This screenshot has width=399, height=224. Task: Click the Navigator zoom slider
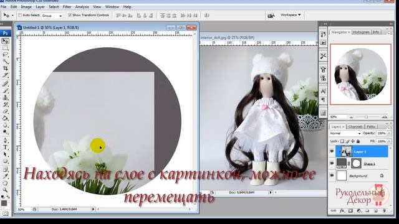coord(367,117)
